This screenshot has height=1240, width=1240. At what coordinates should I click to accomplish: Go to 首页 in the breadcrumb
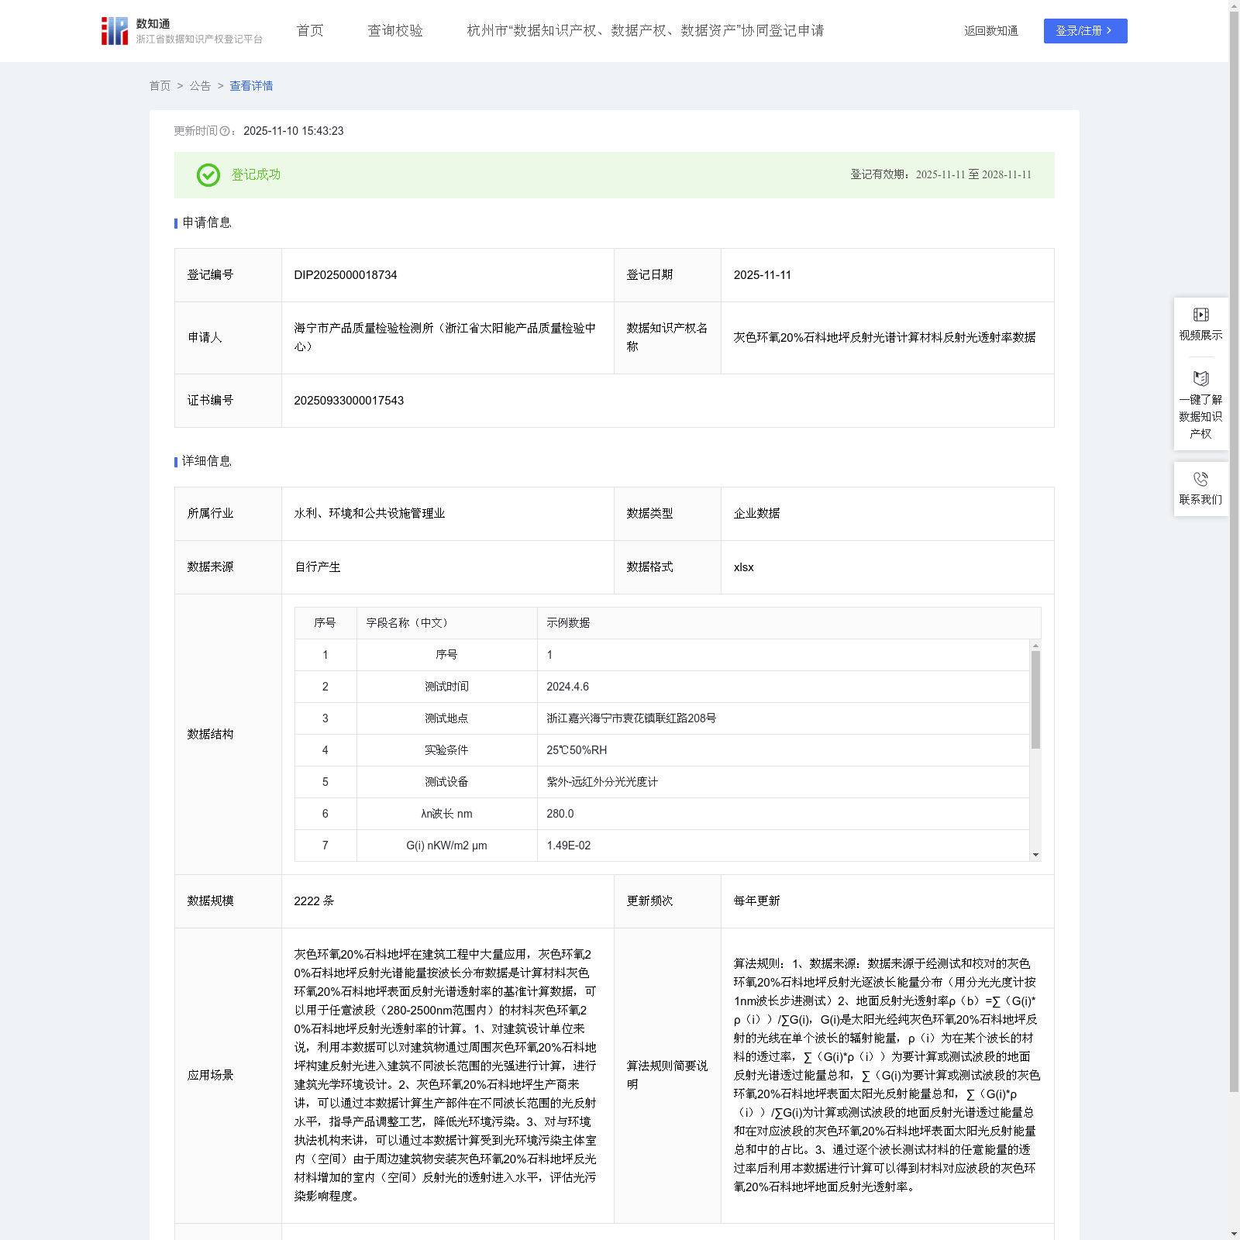pos(160,86)
